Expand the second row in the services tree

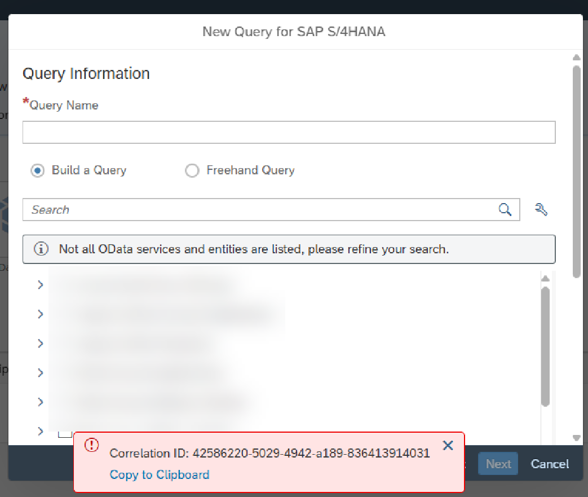pyautogui.click(x=41, y=314)
